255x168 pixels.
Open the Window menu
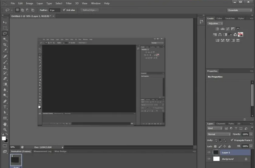tap(96, 3)
